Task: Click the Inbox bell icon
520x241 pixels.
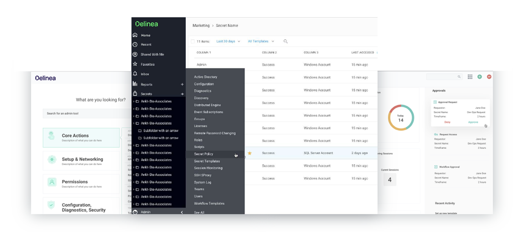Action: click(135, 74)
